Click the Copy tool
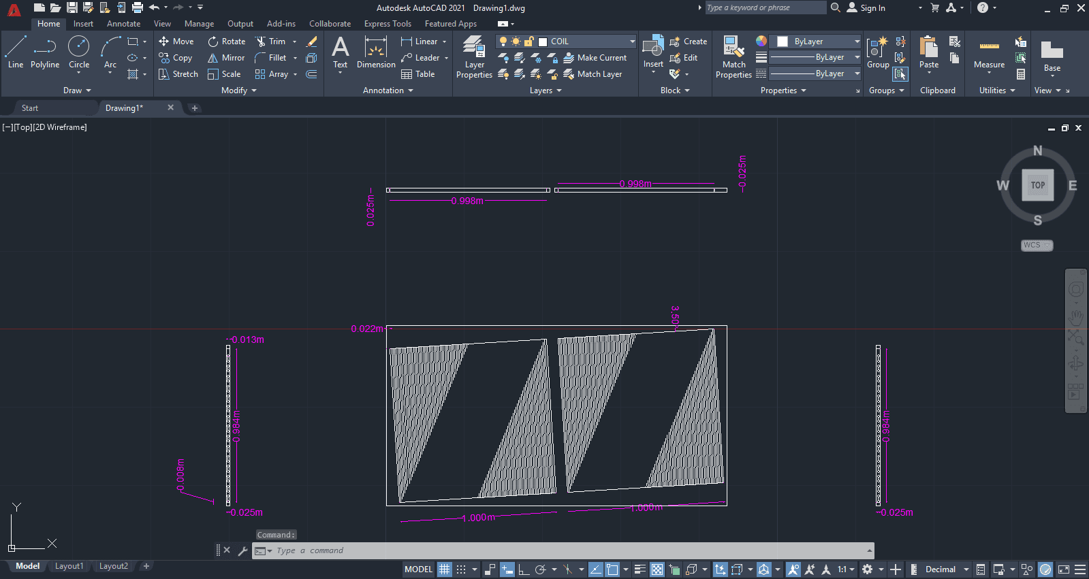Viewport: 1089px width, 579px height. (176, 58)
